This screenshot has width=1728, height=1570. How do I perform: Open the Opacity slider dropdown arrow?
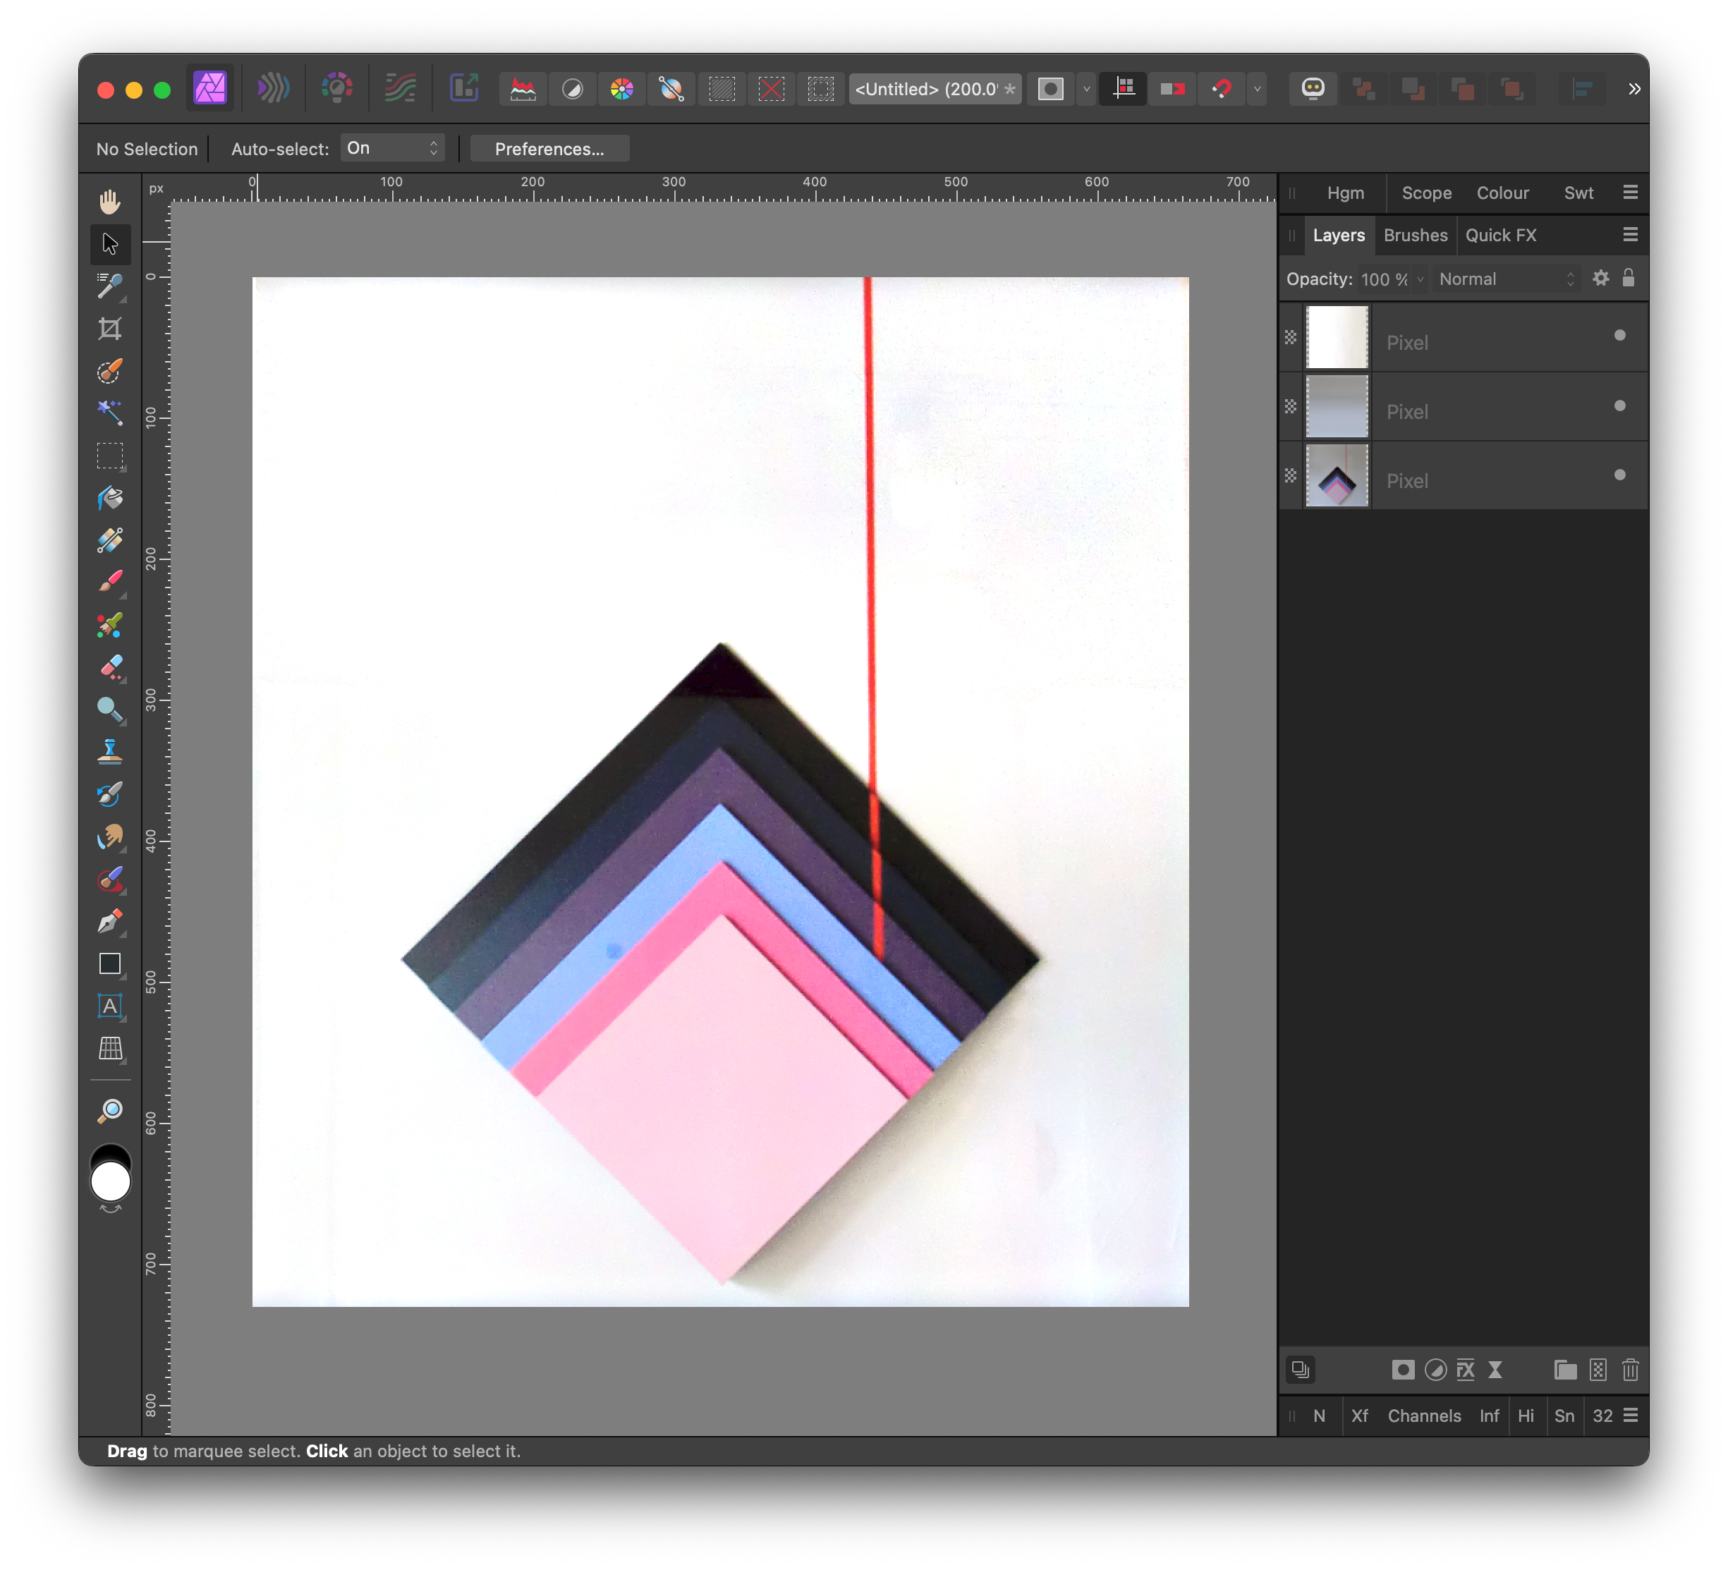(x=1420, y=279)
